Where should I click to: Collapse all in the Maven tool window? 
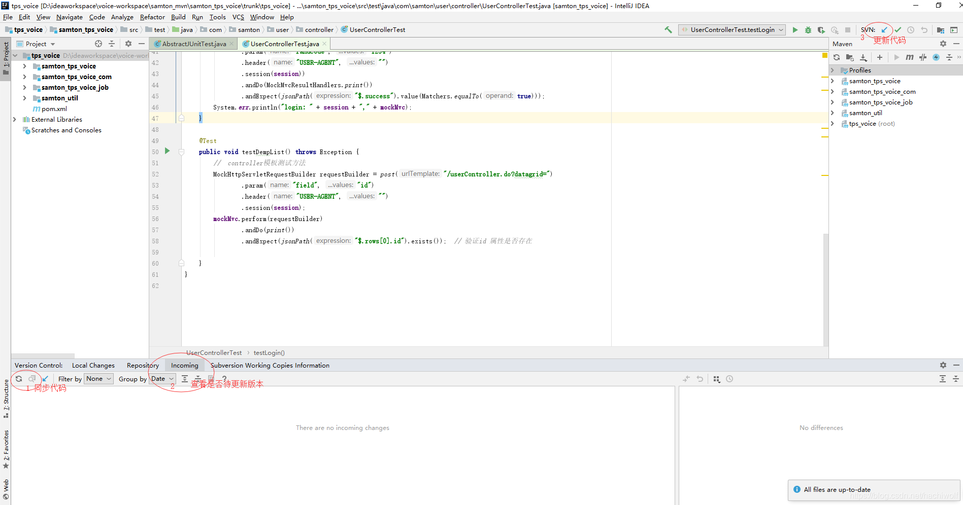(949, 57)
